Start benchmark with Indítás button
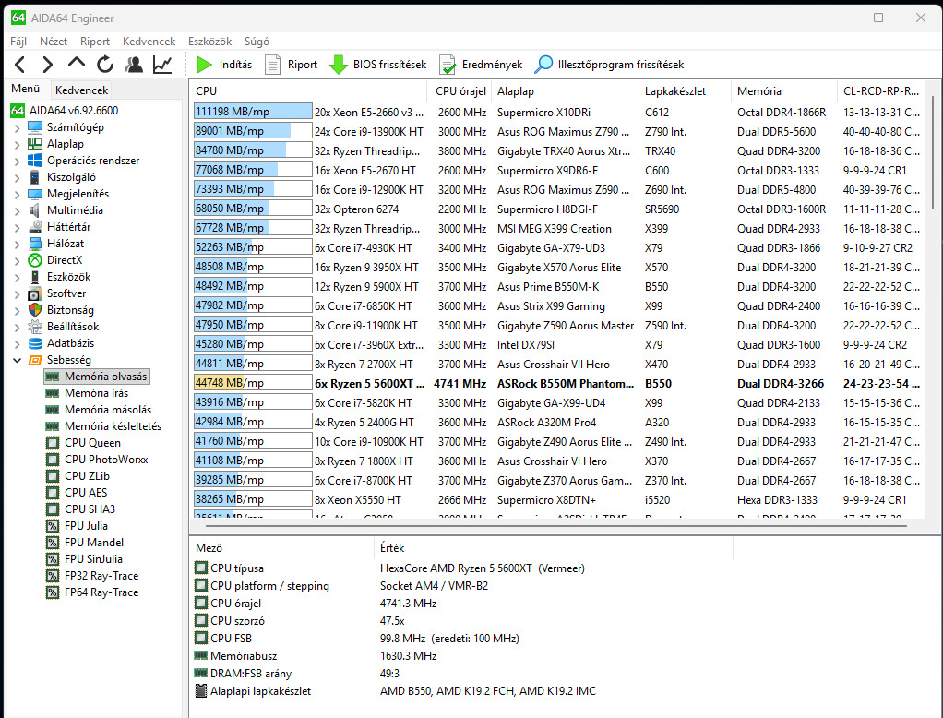 tap(224, 65)
